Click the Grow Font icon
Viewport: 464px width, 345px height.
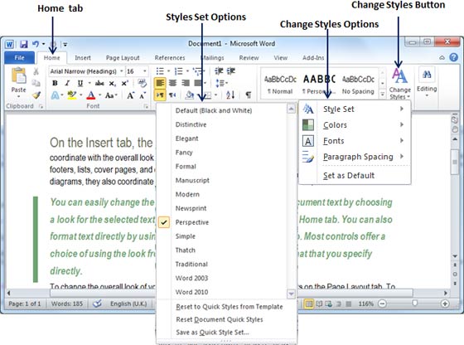click(x=131, y=95)
